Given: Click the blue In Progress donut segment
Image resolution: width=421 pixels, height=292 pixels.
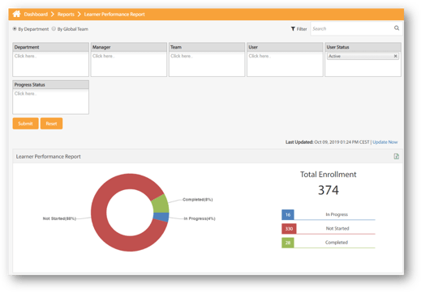Looking at the screenshot, I should point(161,217).
